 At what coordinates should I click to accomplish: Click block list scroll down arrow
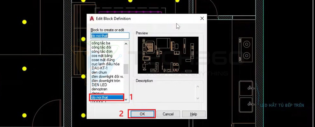[x=126, y=99]
